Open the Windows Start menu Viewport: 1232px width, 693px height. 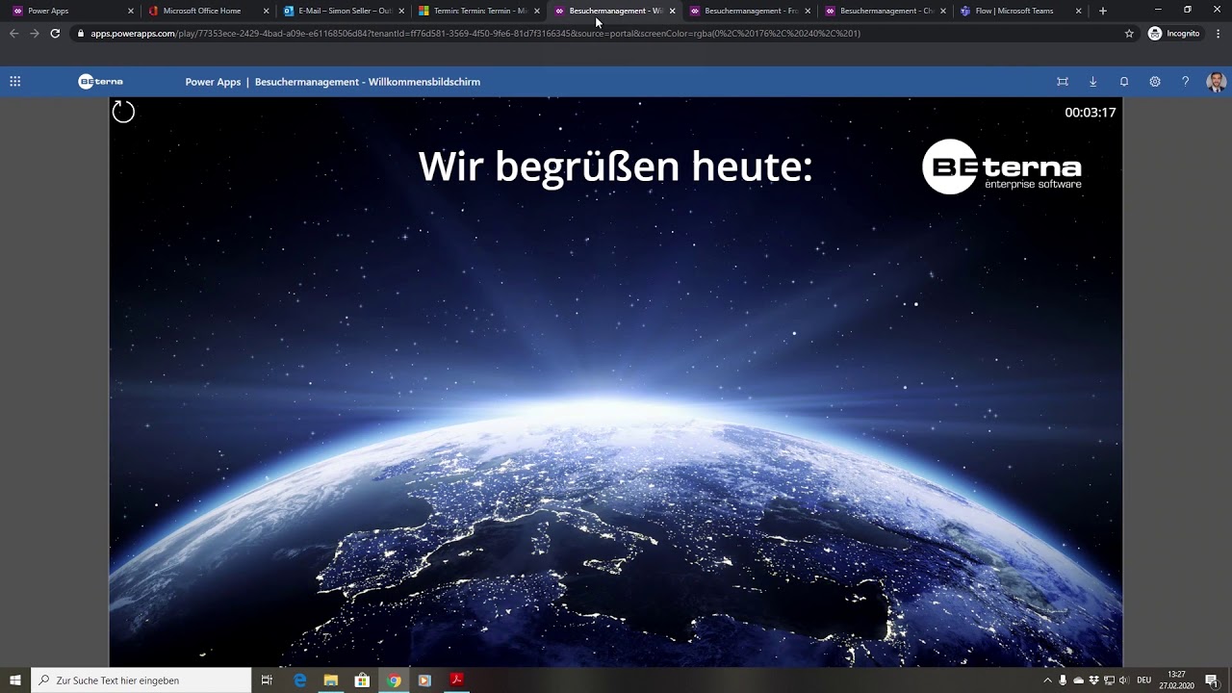tap(15, 680)
